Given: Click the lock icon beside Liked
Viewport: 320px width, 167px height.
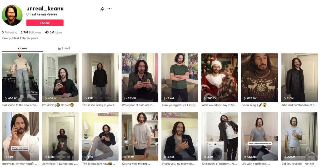Looking at the screenshot, I should point(59,48).
